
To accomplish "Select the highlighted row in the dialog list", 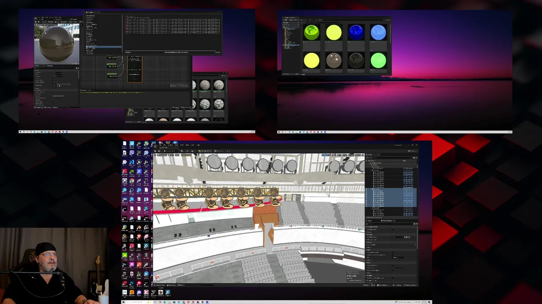I will (104, 46).
